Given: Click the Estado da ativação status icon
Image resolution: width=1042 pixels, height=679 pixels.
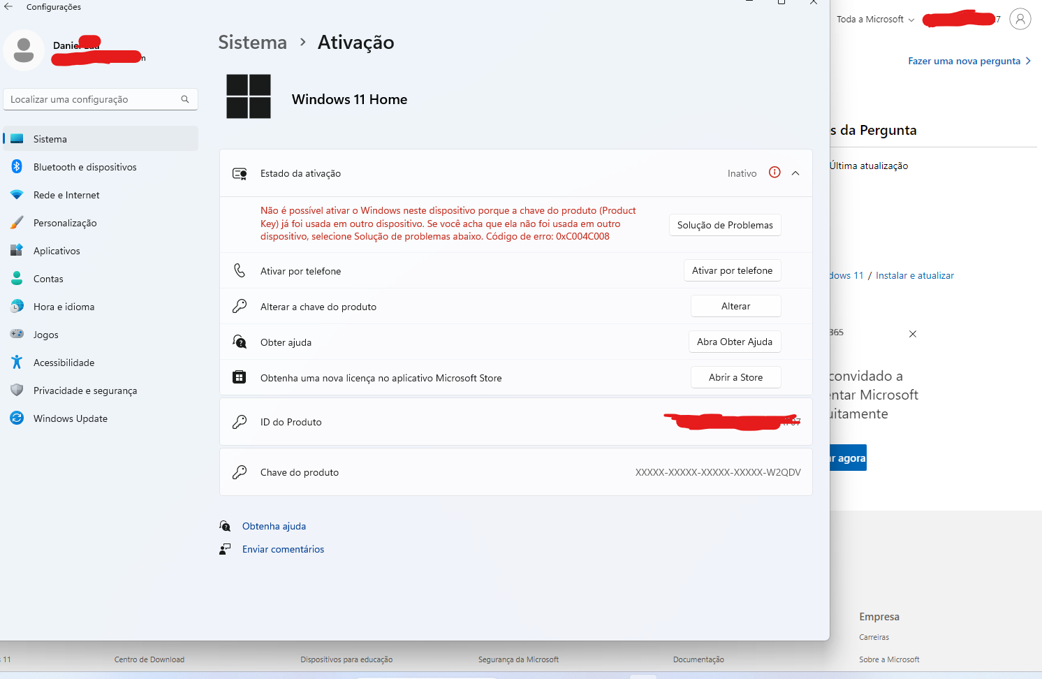Looking at the screenshot, I should click(240, 173).
